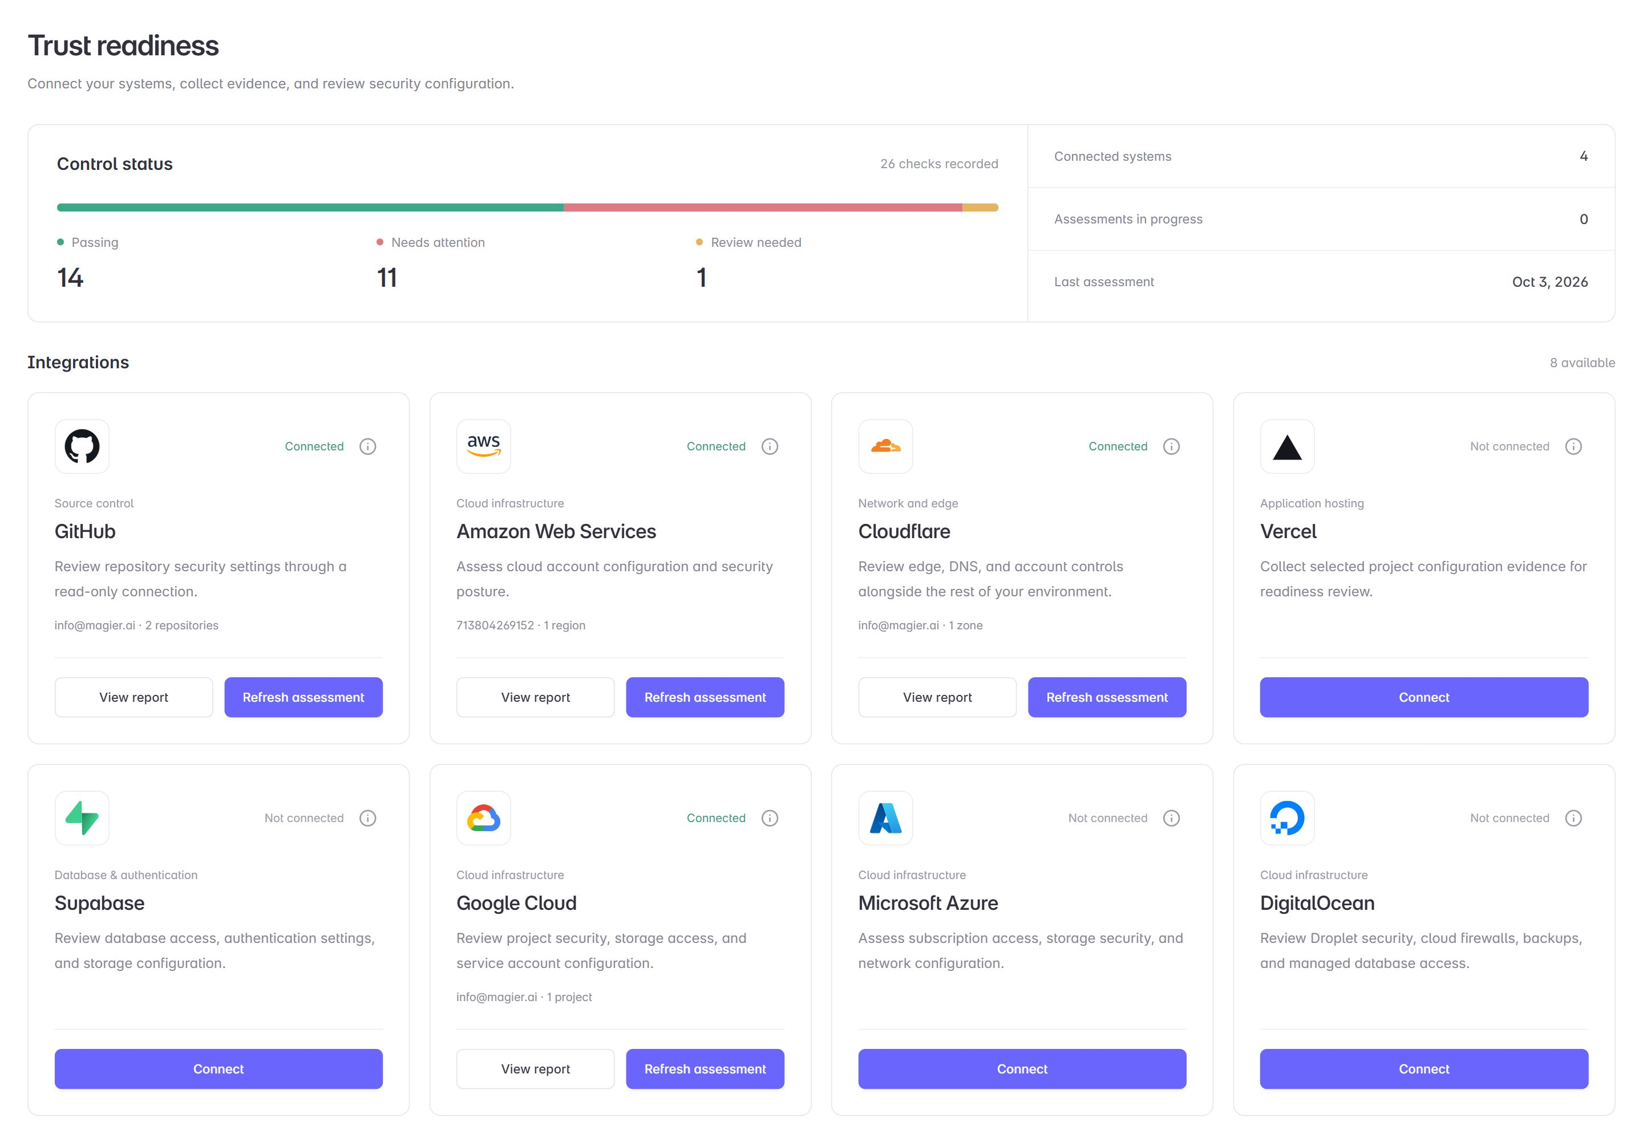Click the Microsoft Azure logo icon
Screen dimensions: 1643x1143
pyautogui.click(x=886, y=818)
